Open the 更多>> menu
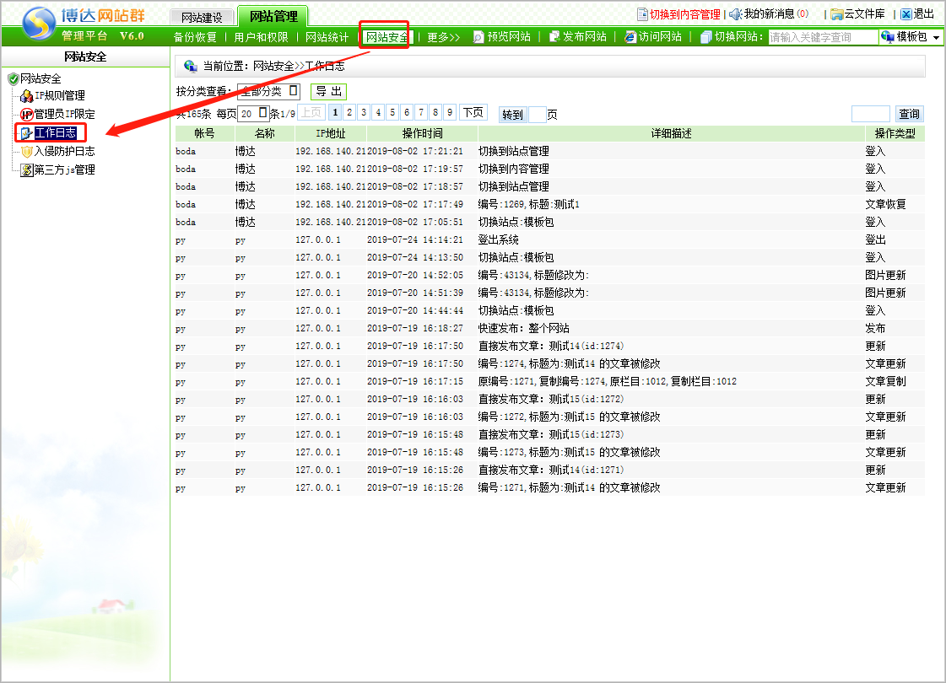946x683 pixels. 443,37
